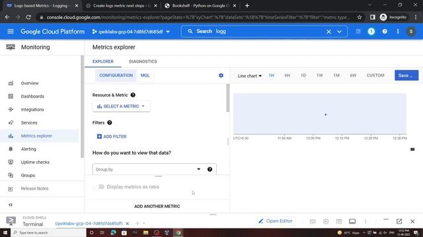Open the header more options menu
This screenshot has height=237, width=423.
(x=398, y=32)
